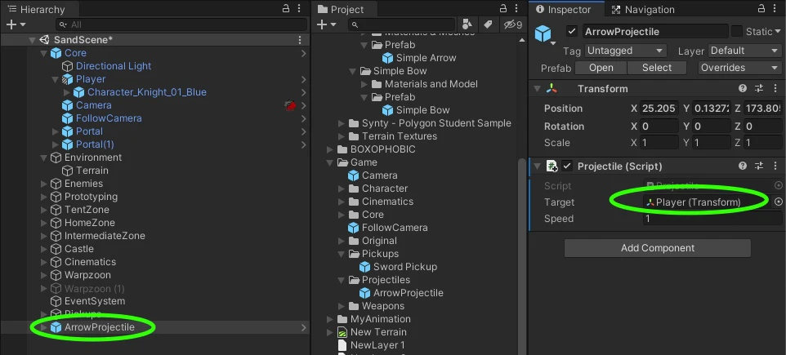The height and width of the screenshot is (355, 786).
Task: Open the Hierarchy panel options menu
Action: pos(299,8)
